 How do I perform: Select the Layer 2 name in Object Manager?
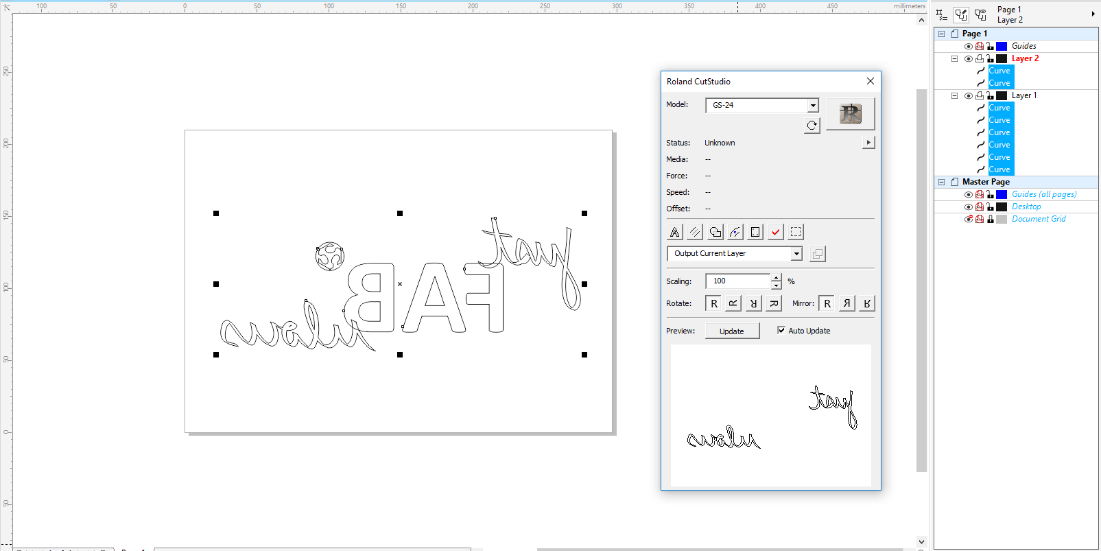[x=1025, y=58]
